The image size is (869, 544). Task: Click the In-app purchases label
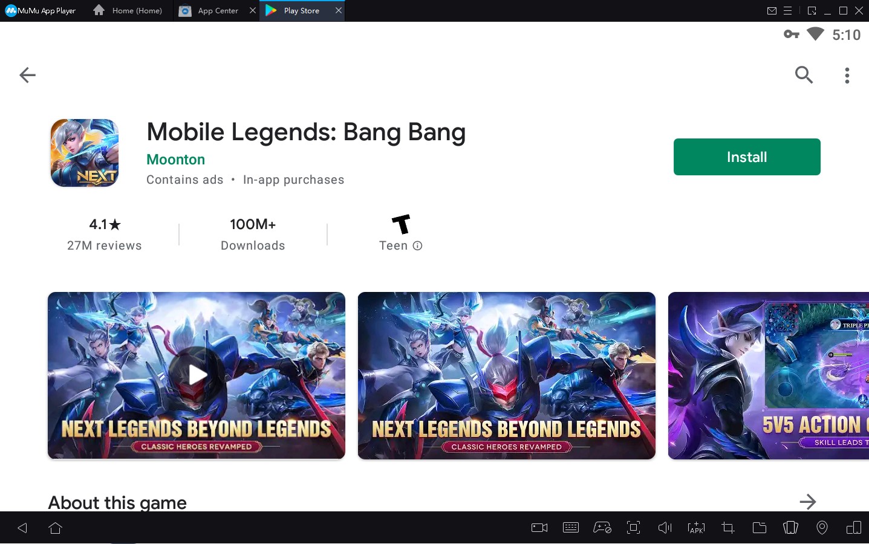pos(293,180)
